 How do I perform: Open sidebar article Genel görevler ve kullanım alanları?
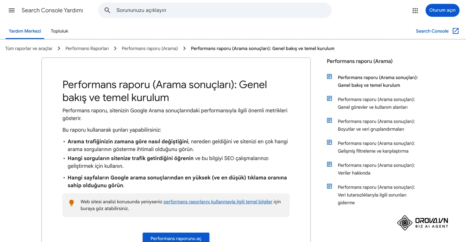coord(376,103)
